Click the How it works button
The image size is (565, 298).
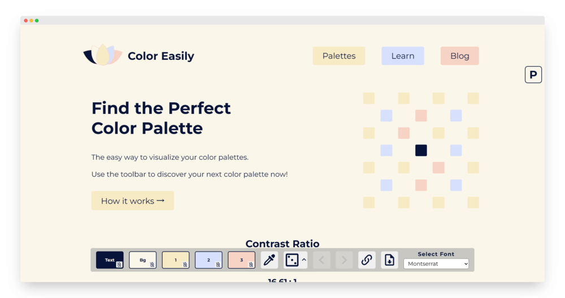[133, 201]
